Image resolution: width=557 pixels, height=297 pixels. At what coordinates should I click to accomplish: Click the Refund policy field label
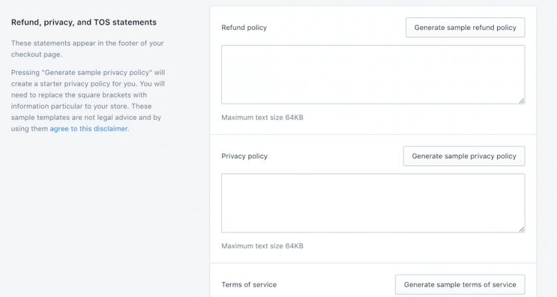click(244, 28)
